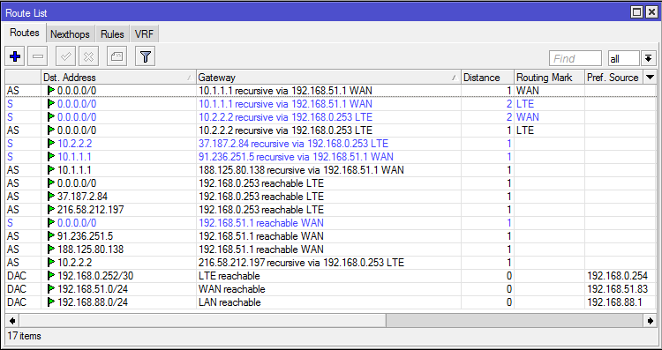
Task: Click Pref. Source 192.168.0.254
Action: click(x=617, y=276)
